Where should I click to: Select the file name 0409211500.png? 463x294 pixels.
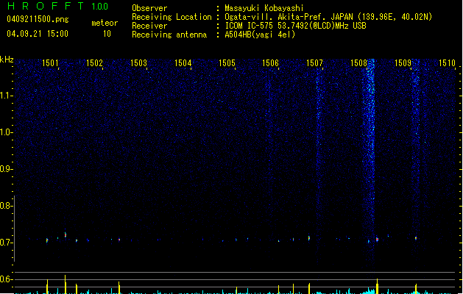point(38,19)
